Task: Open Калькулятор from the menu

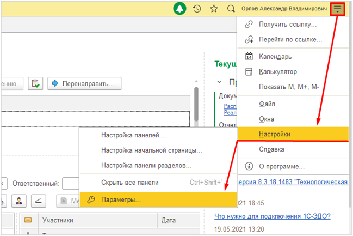Action: coord(277,71)
